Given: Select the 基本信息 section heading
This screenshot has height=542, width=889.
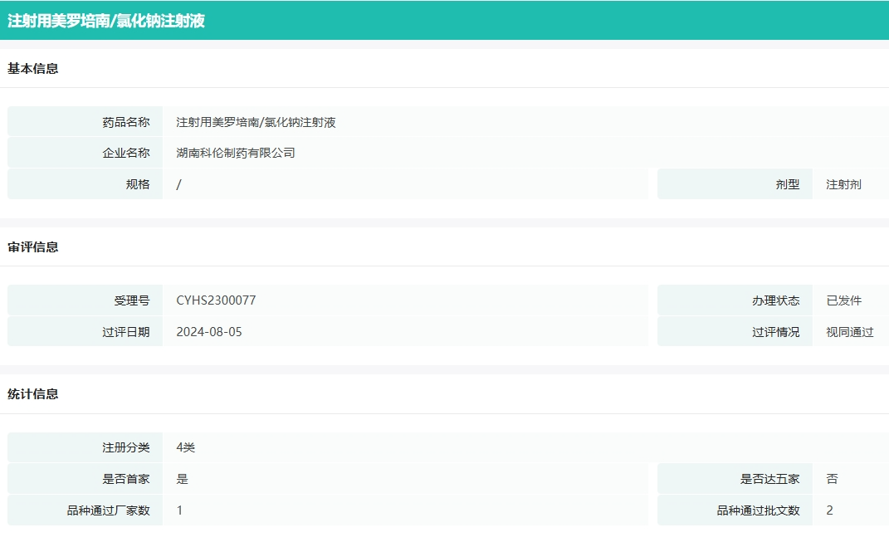Looking at the screenshot, I should 33,69.
